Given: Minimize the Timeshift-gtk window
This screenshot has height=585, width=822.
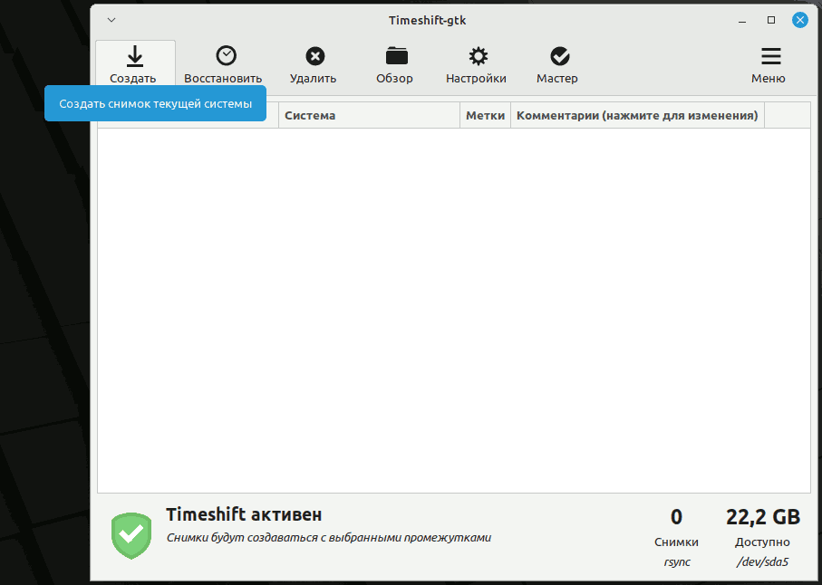Looking at the screenshot, I should [742, 21].
